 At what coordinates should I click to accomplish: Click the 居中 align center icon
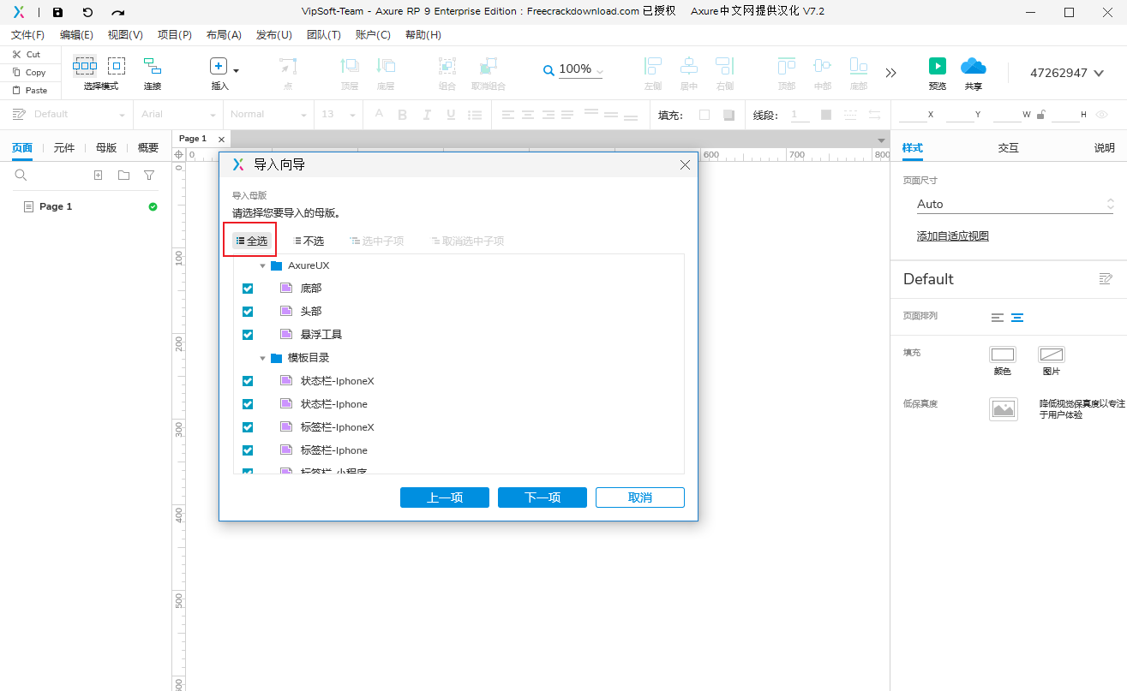point(689,66)
